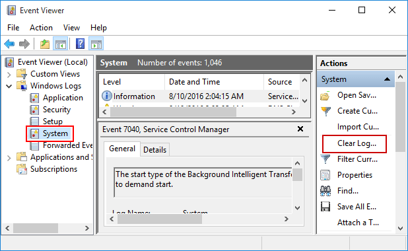The width and height of the screenshot is (408, 251).
Task: Click the Filter Current Log funnel icon
Action: pyautogui.click(x=325, y=159)
